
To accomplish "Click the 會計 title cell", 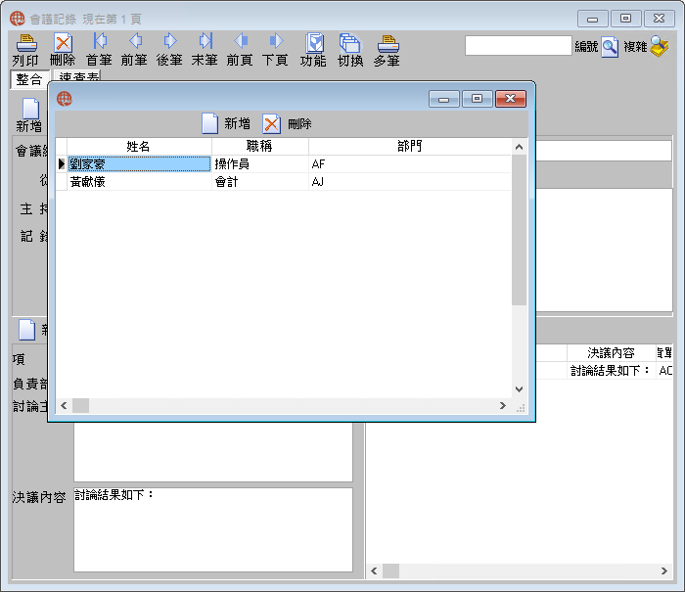I will pos(260,182).
